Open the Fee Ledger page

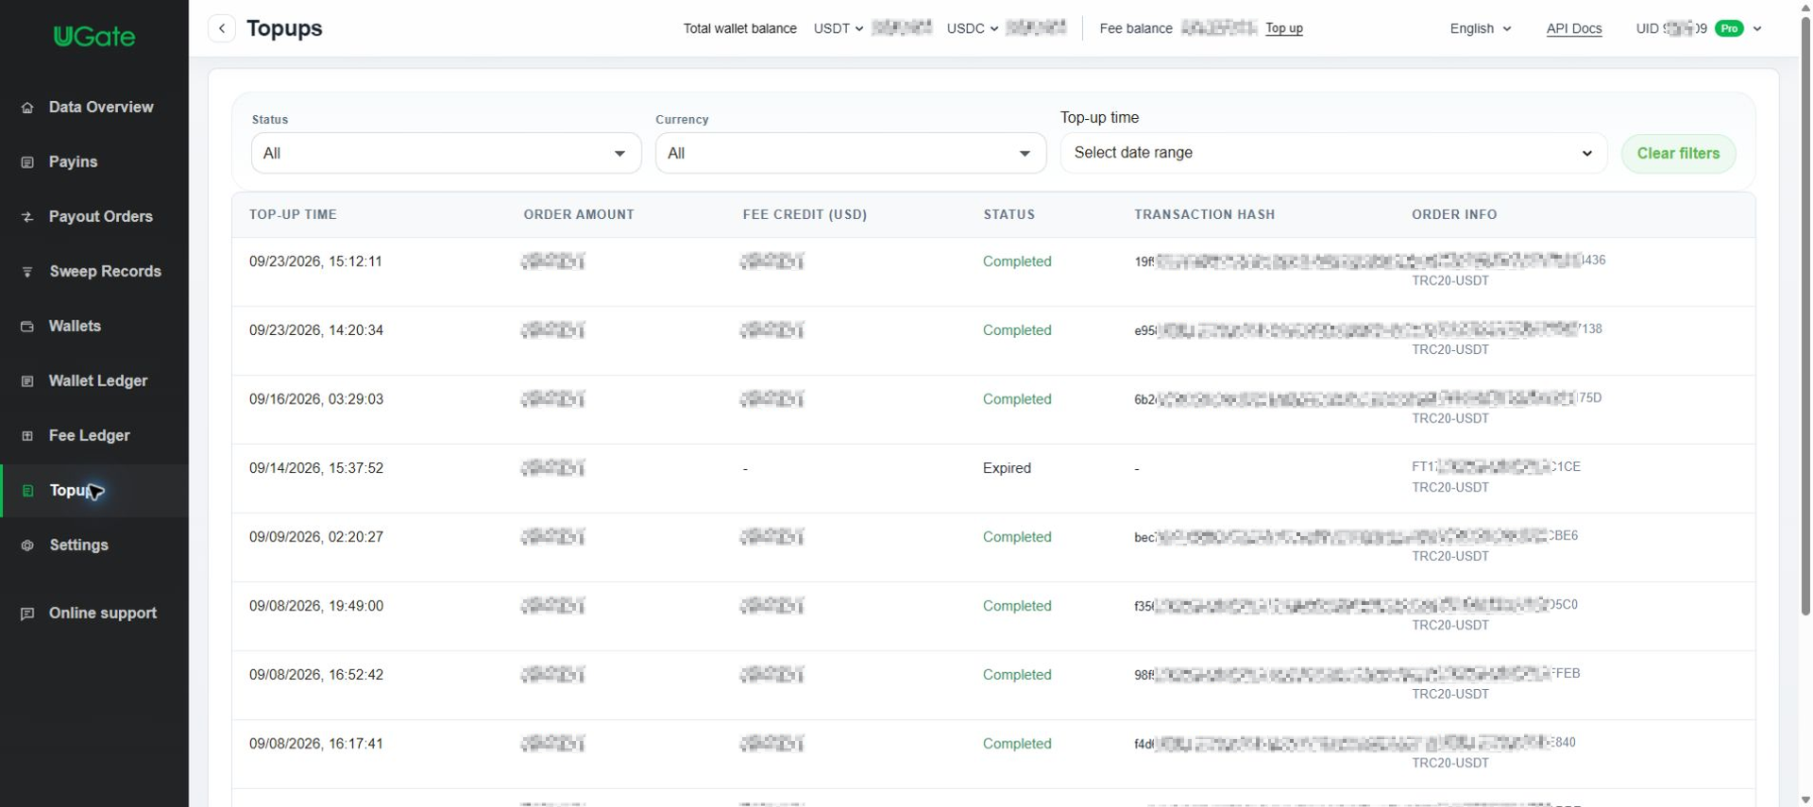point(90,436)
